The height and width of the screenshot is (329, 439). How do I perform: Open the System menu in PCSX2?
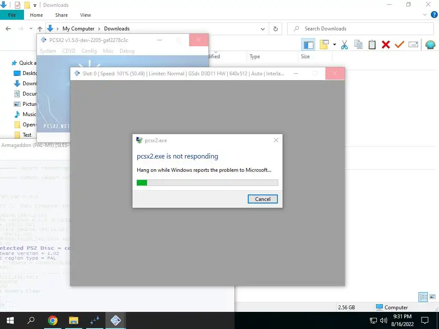(48, 51)
